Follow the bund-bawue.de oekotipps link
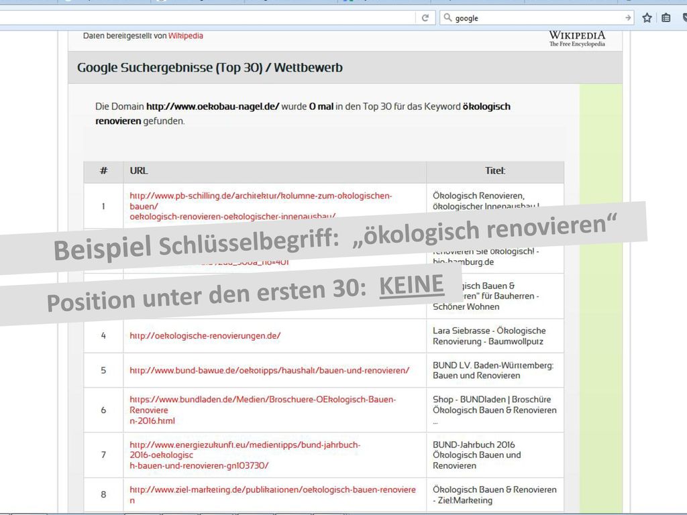687x515 pixels. pos(270,370)
